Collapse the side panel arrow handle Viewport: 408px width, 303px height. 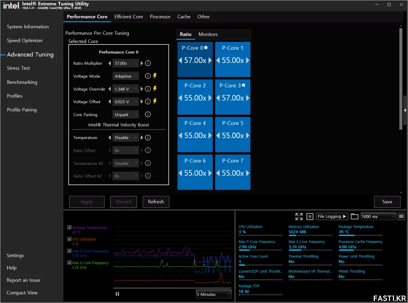(405, 110)
